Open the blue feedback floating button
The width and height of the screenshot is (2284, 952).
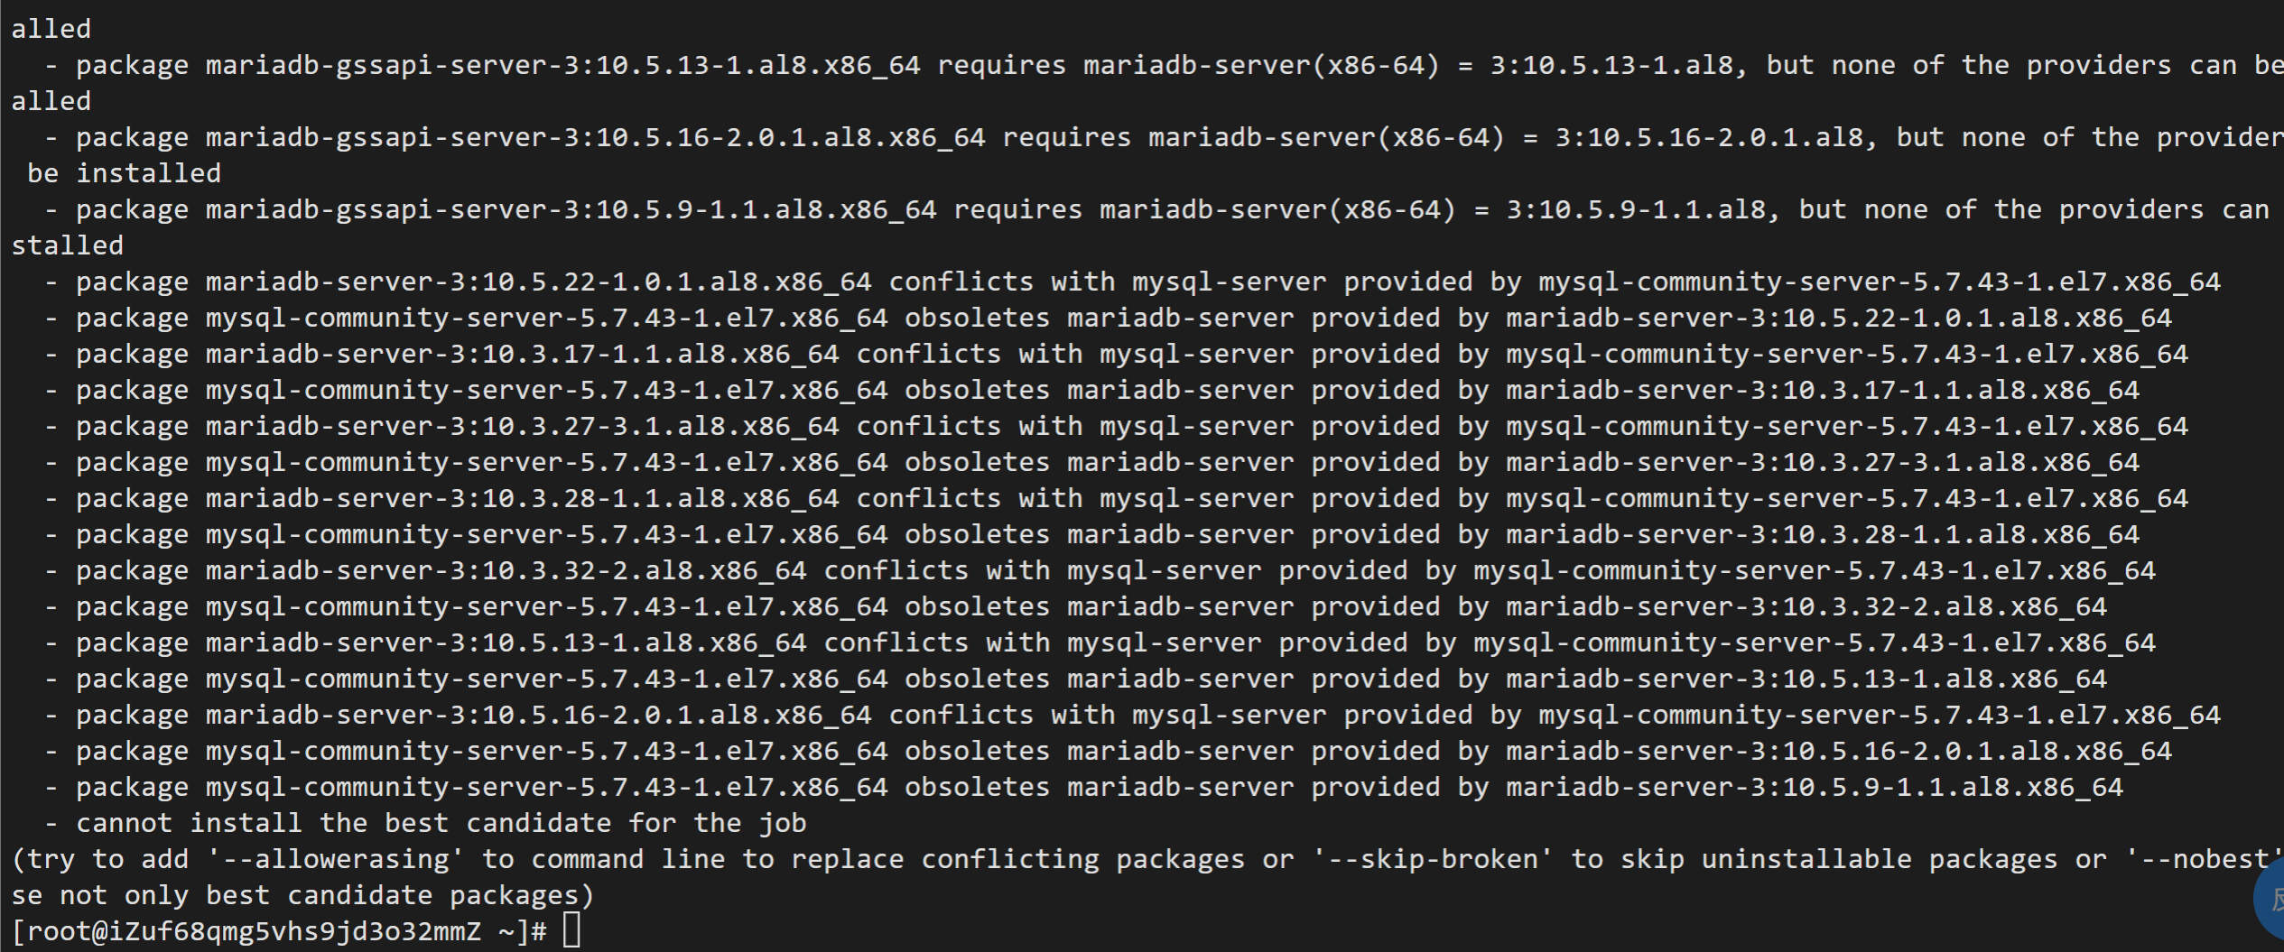click(x=2270, y=899)
